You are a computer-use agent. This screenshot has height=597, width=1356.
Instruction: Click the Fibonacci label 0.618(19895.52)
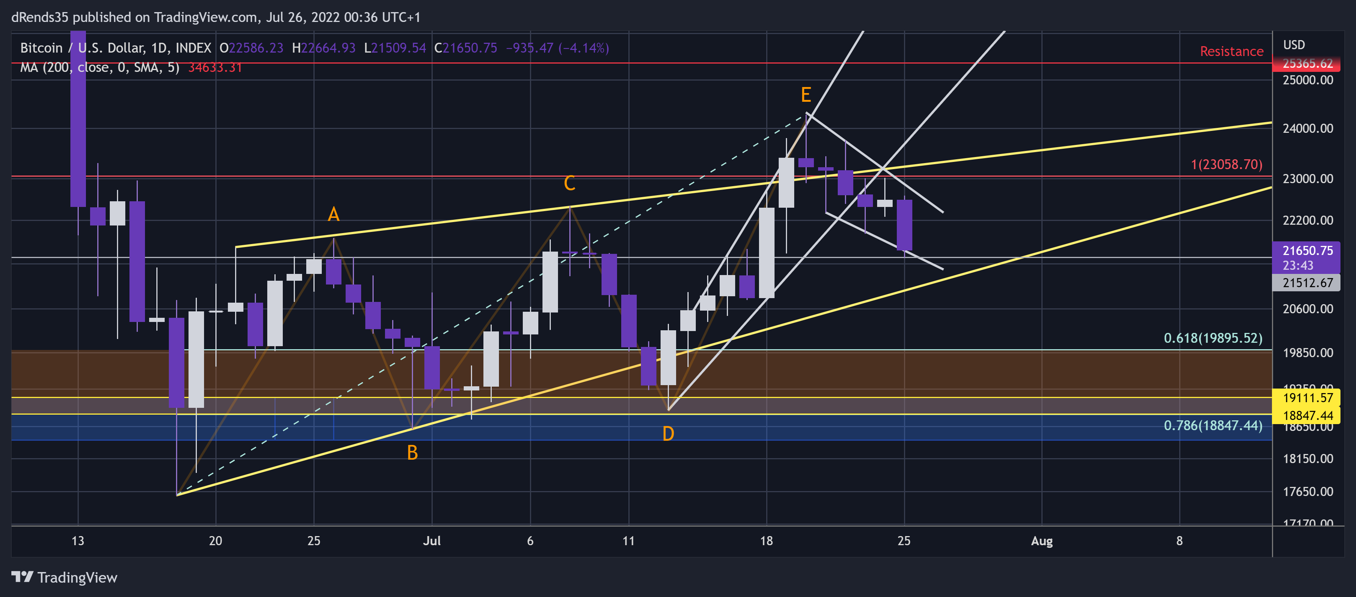[x=1213, y=338]
